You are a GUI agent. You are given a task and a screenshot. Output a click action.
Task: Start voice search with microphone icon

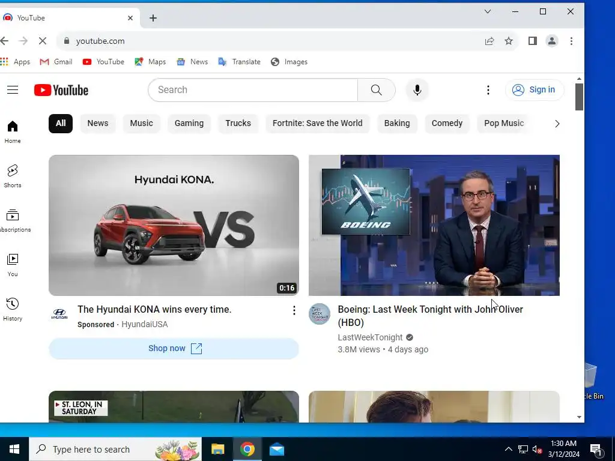click(x=417, y=90)
